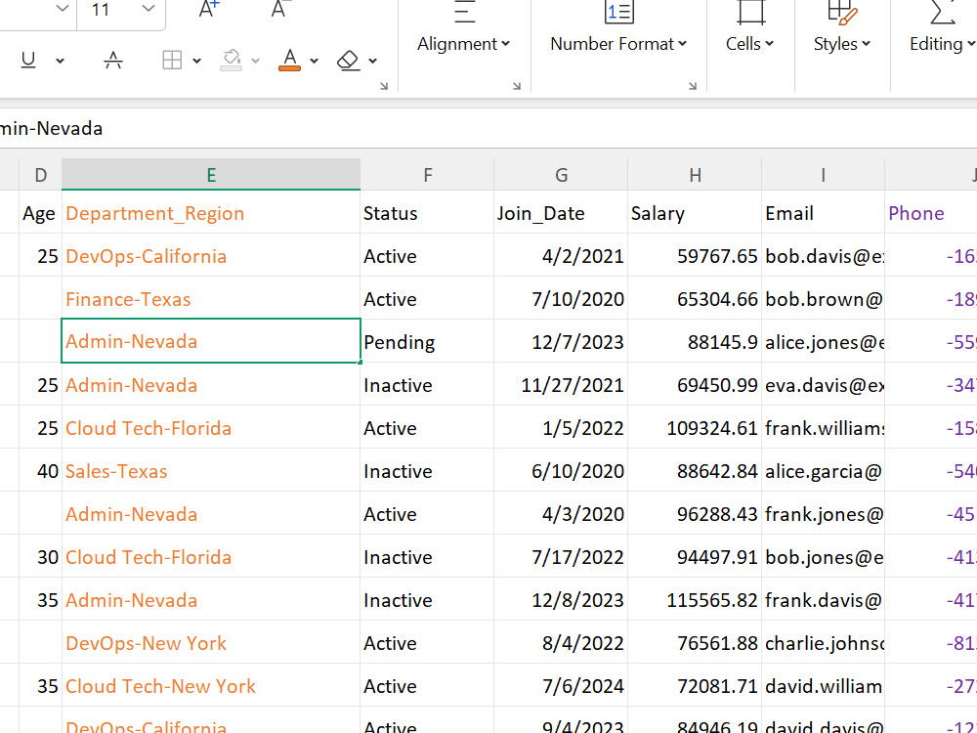Select the salary cell 109324.61

695,428
